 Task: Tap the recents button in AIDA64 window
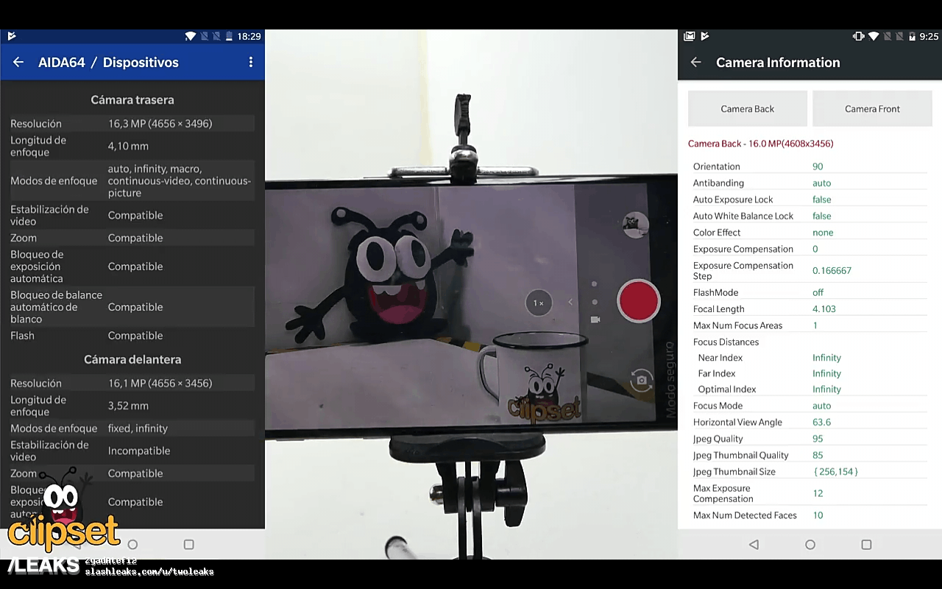tap(188, 545)
